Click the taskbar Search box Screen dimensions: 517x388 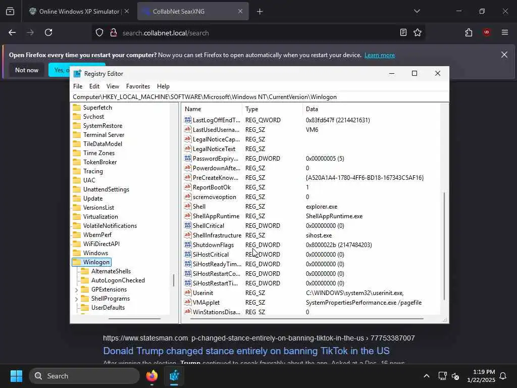tap(84, 376)
